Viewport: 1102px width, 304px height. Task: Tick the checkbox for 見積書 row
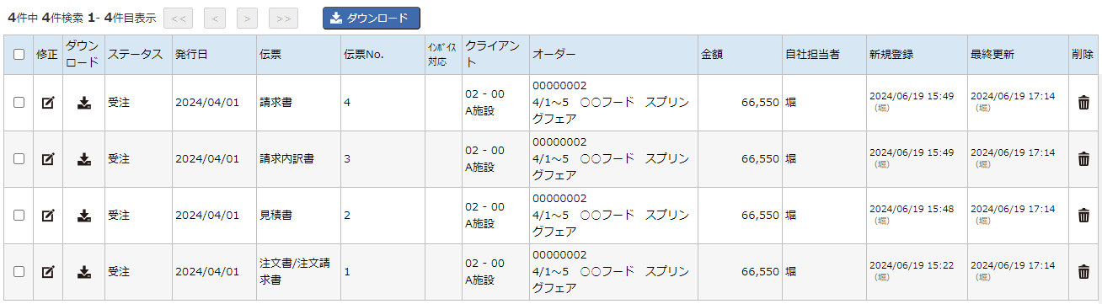pos(19,216)
